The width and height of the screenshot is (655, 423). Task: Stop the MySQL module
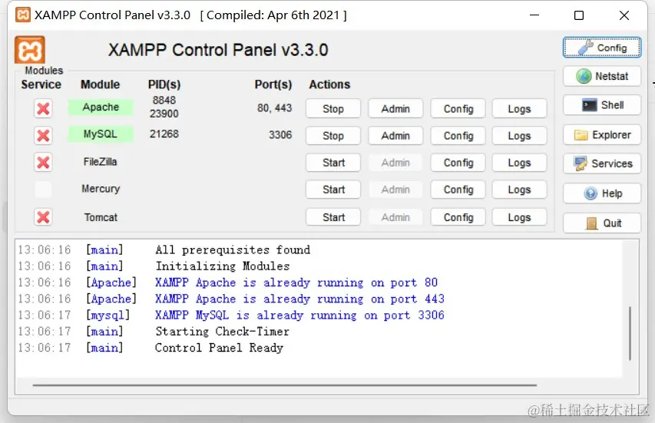pyautogui.click(x=333, y=136)
